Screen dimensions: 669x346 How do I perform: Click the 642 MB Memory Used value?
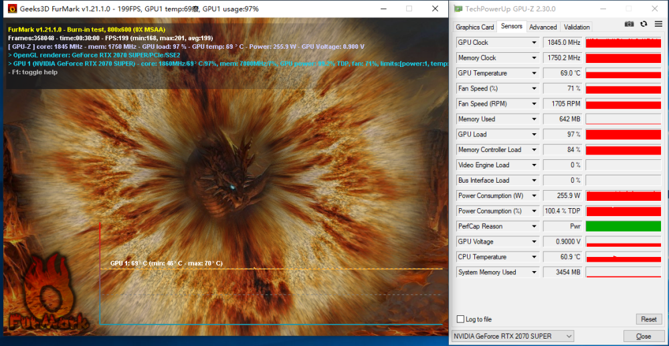[563, 119]
